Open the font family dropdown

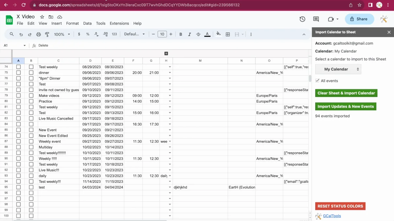point(134,34)
